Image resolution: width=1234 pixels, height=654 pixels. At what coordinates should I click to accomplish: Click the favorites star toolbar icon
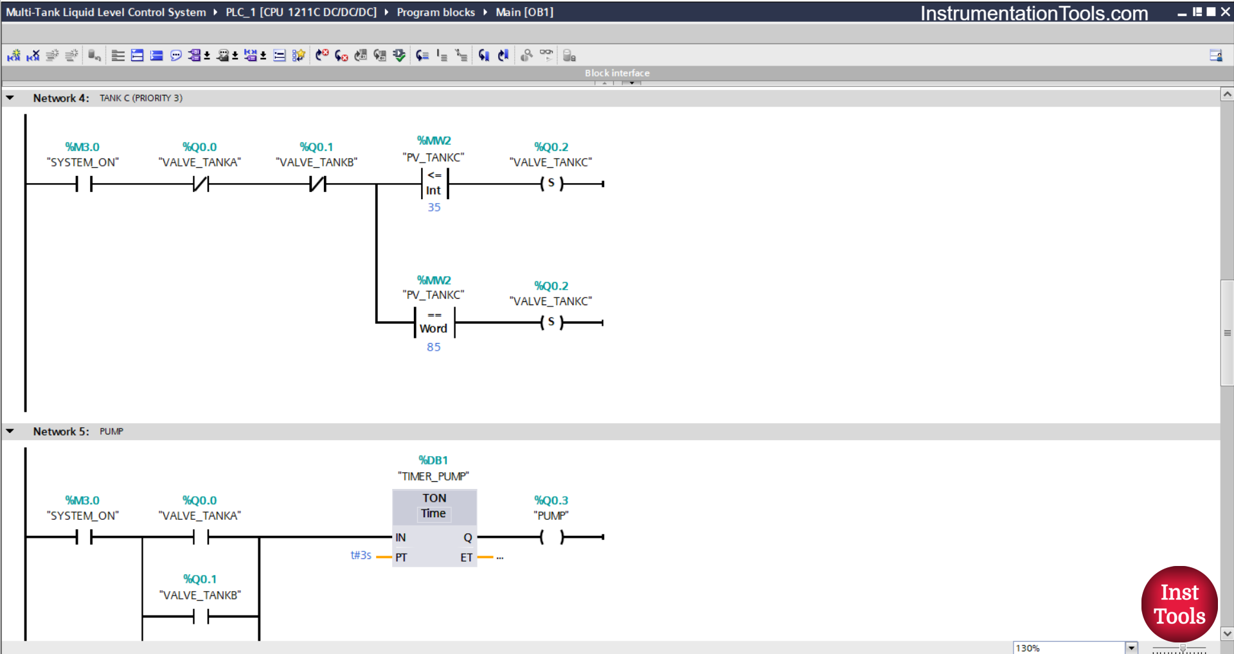pyautogui.click(x=298, y=56)
